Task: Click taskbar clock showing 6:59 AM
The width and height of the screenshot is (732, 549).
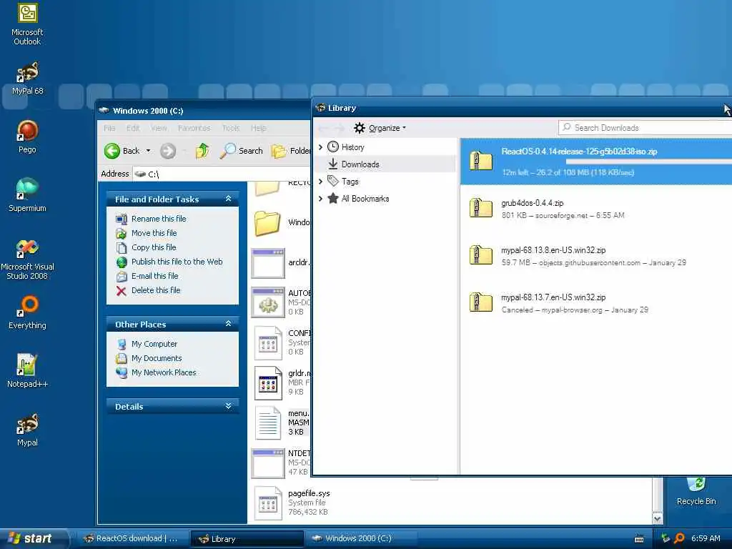Action: 706,538
